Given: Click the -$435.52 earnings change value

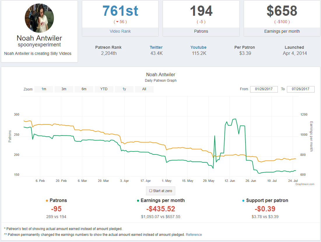Looking at the screenshot, I should pyautogui.click(x=161, y=209).
